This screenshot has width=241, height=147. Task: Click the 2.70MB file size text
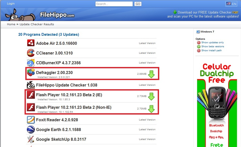click(142, 109)
